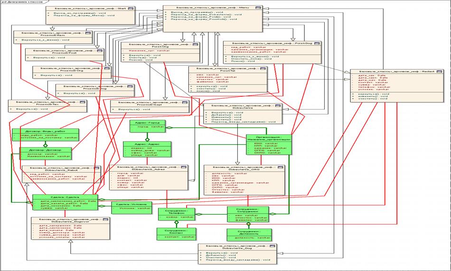Click 'фамилия: varchar' attribute in PoiskTel class

[x=213, y=82]
